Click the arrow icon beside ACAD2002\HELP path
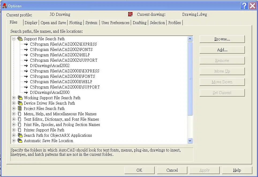258x177 pixels. (26, 55)
